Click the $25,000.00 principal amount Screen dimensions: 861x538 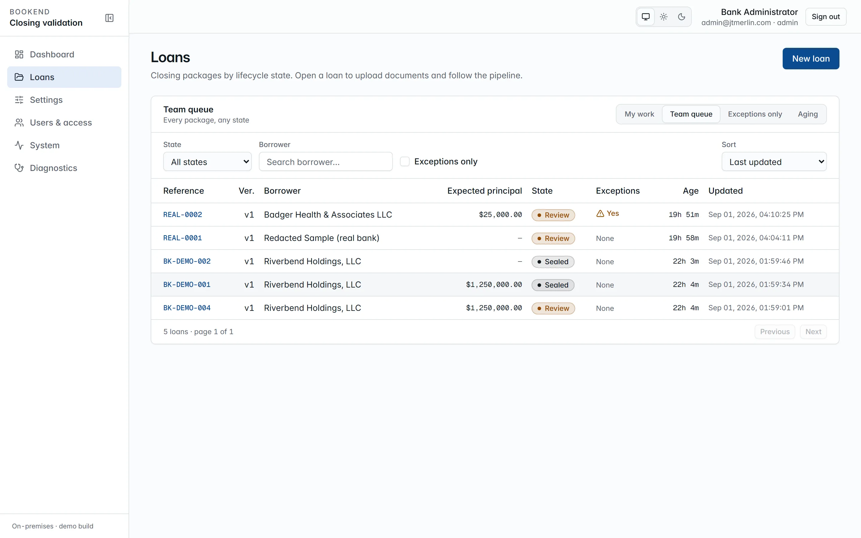[x=500, y=215]
